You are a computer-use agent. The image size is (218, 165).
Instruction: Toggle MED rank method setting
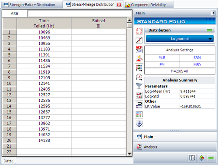point(197,65)
